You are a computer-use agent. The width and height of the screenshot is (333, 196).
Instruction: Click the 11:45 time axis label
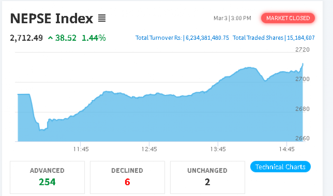coord(81,149)
